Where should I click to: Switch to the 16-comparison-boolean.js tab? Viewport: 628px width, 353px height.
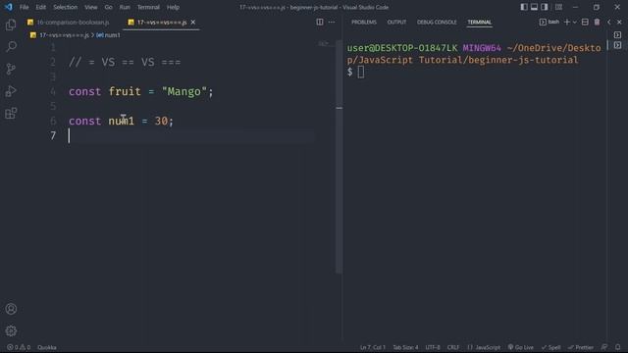pos(69,23)
